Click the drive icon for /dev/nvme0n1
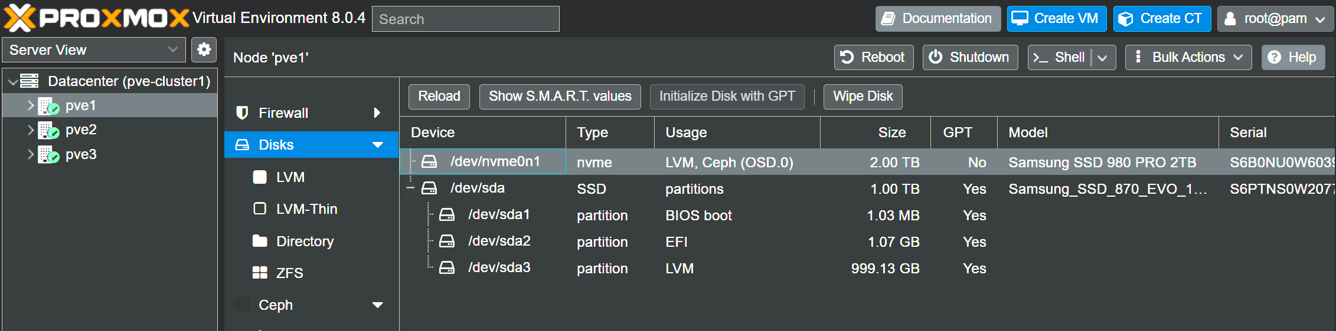Screen dimensions: 1336x331 click(429, 161)
